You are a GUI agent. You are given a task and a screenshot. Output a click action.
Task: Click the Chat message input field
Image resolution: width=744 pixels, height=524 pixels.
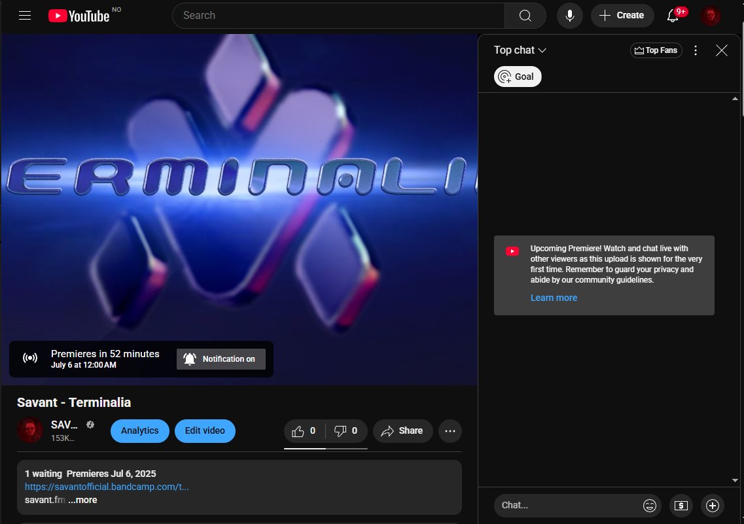point(568,505)
